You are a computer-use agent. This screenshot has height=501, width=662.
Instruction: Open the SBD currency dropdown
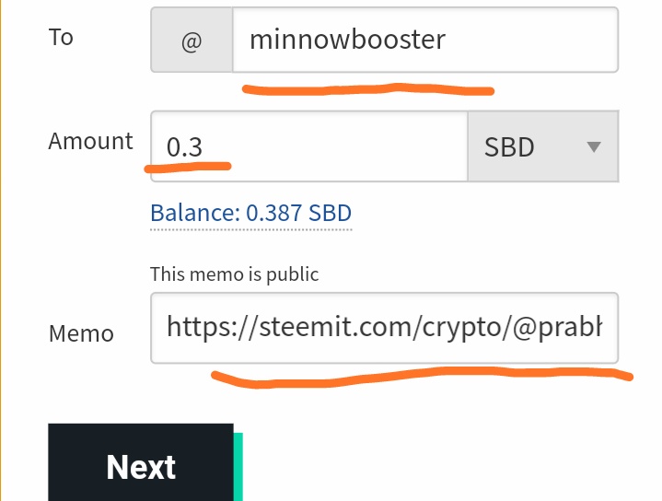[x=543, y=146]
